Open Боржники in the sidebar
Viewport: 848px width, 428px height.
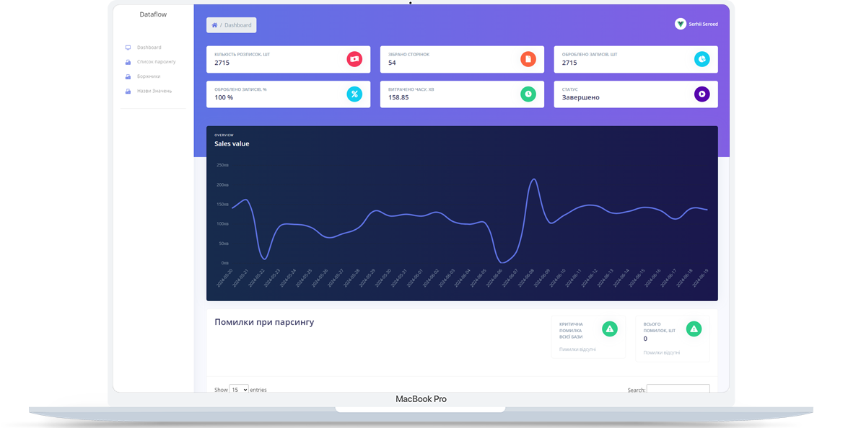(x=148, y=76)
